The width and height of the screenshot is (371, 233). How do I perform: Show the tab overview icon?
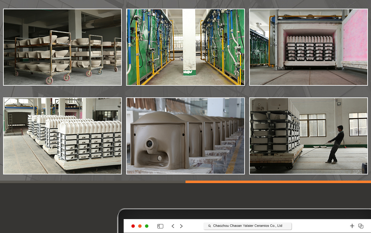tap(360, 226)
